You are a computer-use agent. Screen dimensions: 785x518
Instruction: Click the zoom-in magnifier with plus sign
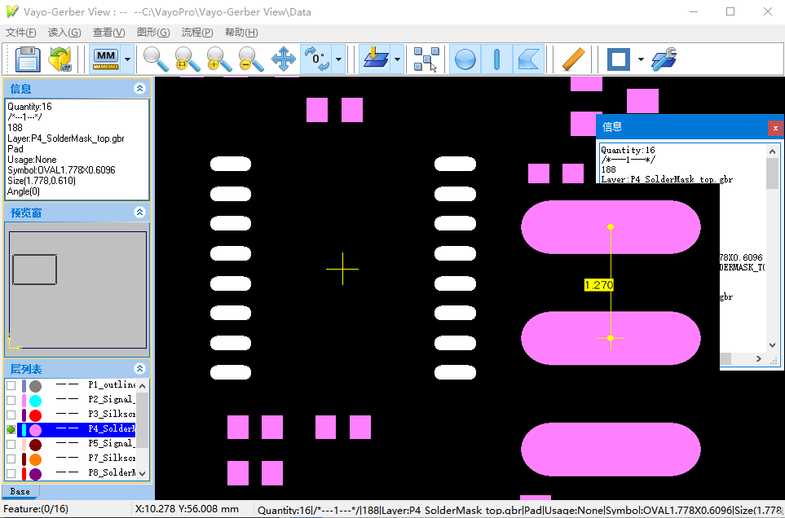[218, 59]
